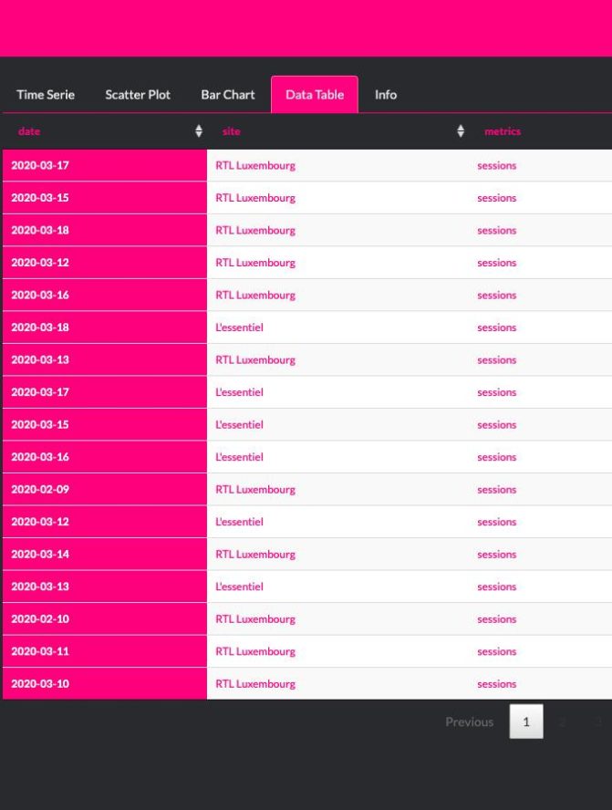Click the 2020-02-10 date cell
This screenshot has height=810, width=612.
(x=40, y=619)
